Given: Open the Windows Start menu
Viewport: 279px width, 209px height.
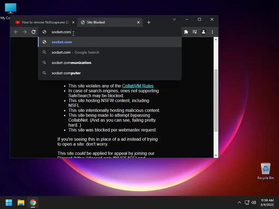Looking at the screenshot, I should [9, 202].
